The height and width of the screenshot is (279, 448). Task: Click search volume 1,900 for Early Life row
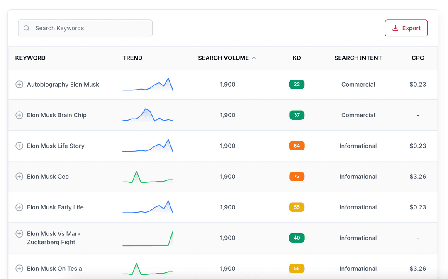pos(227,207)
